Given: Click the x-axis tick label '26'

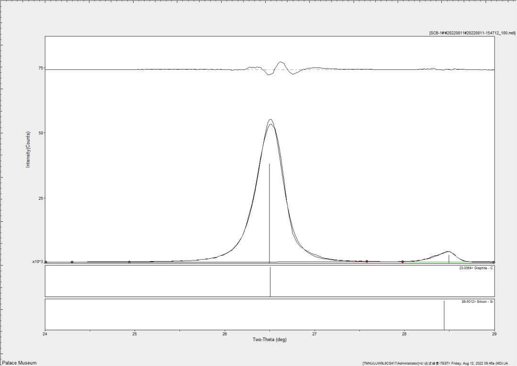Looking at the screenshot, I should coord(225,333).
